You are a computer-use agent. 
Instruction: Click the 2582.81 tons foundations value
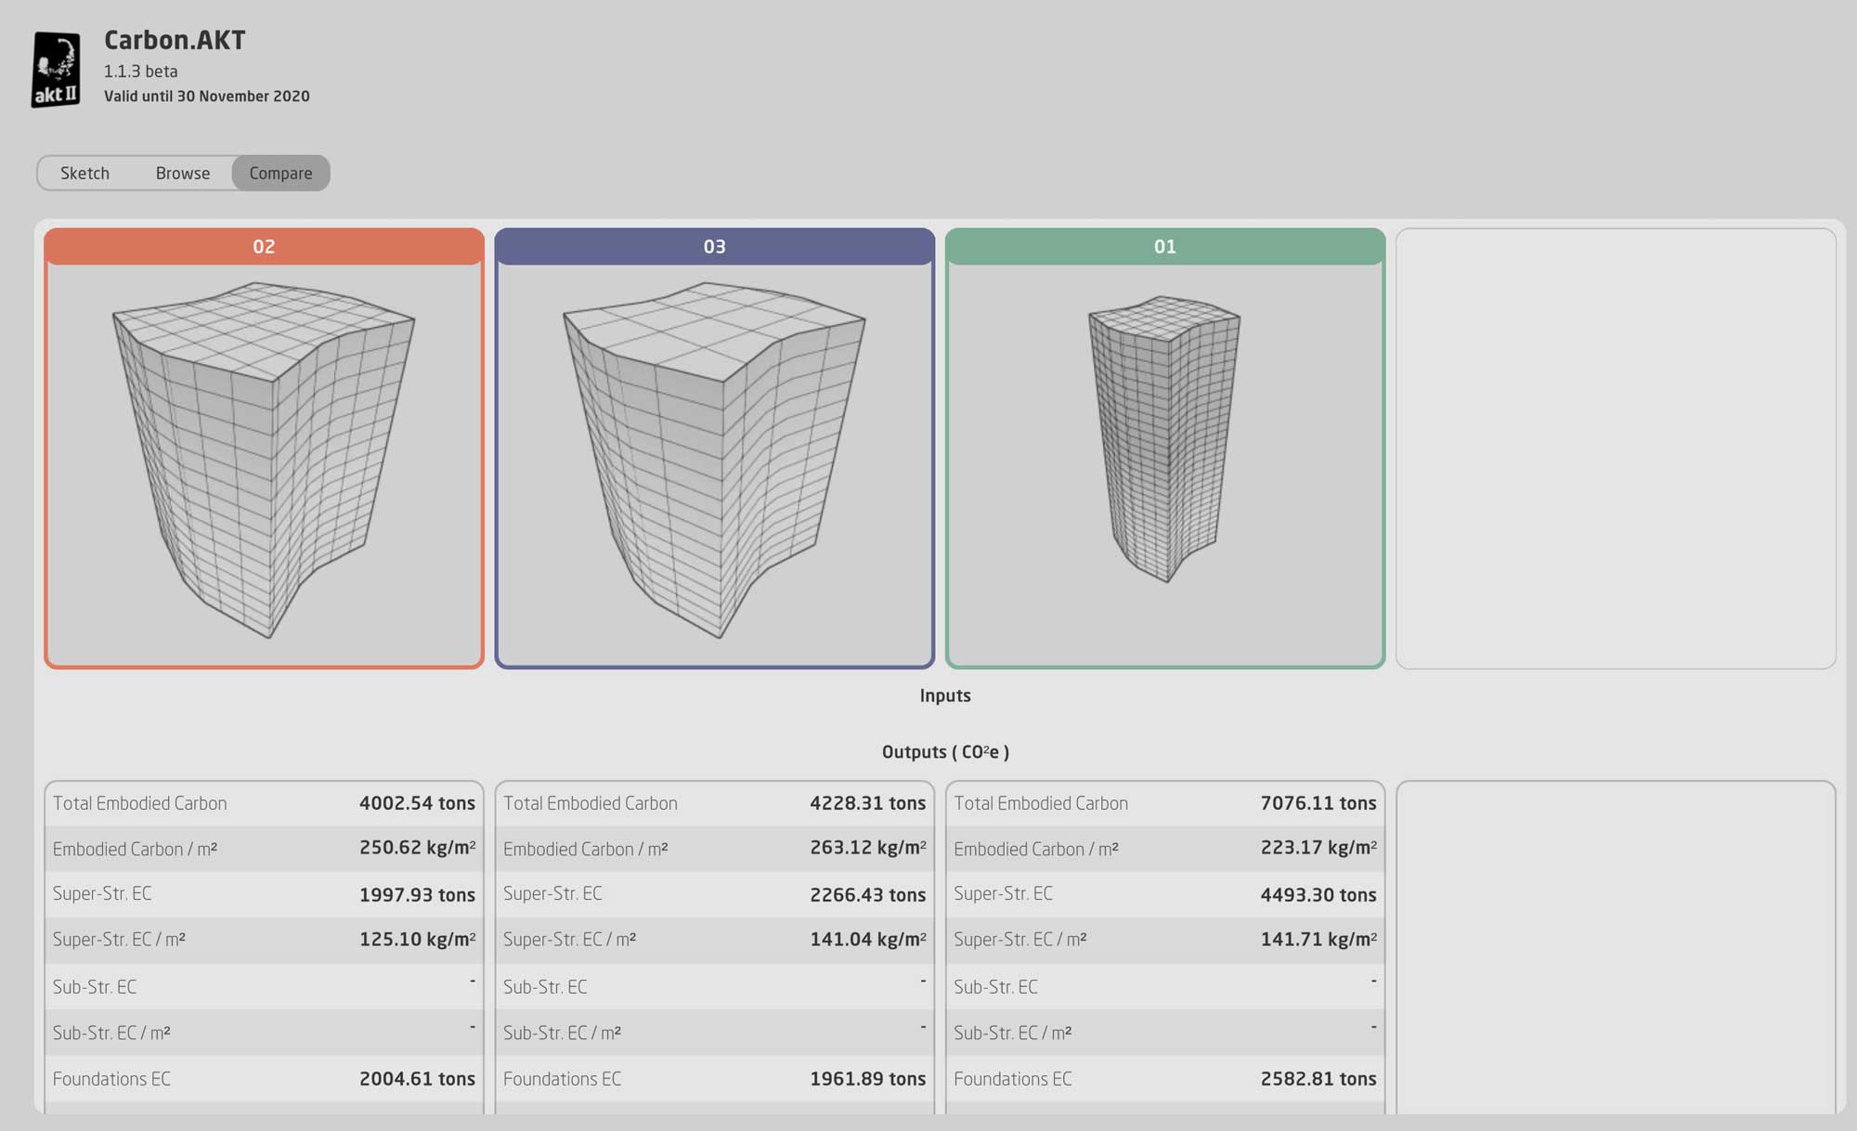tap(1318, 1079)
